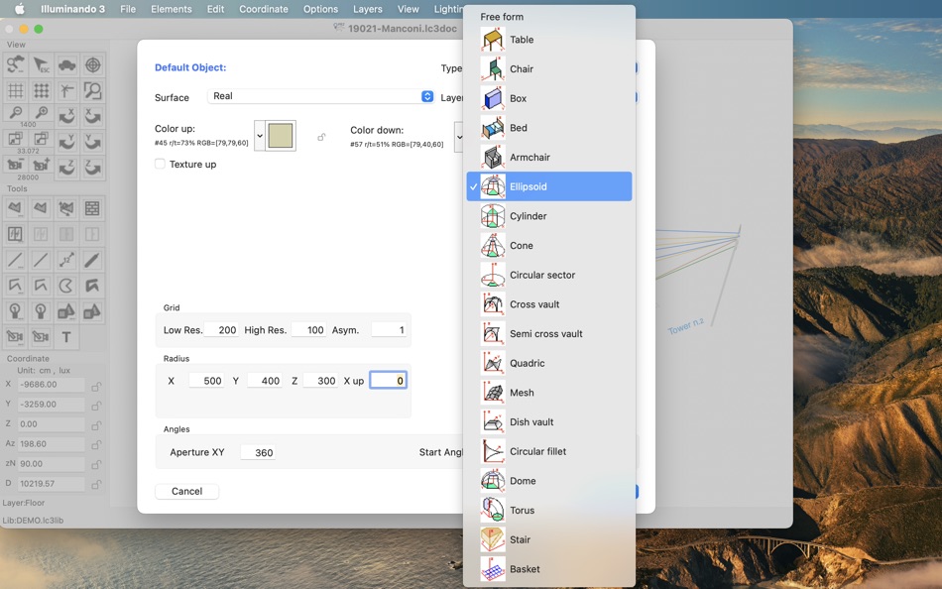Pick Mesh from the type list
This screenshot has height=589, width=942.
(x=549, y=393)
